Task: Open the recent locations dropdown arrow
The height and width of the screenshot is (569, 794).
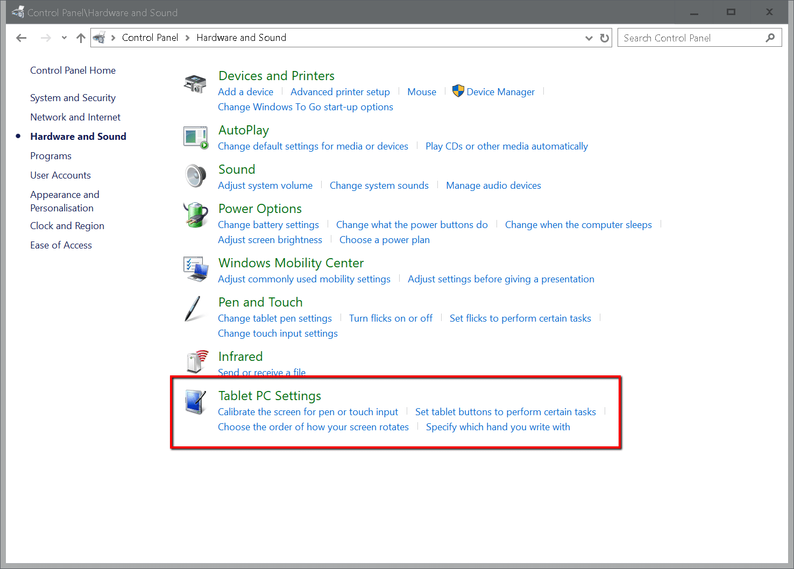Action: (64, 38)
